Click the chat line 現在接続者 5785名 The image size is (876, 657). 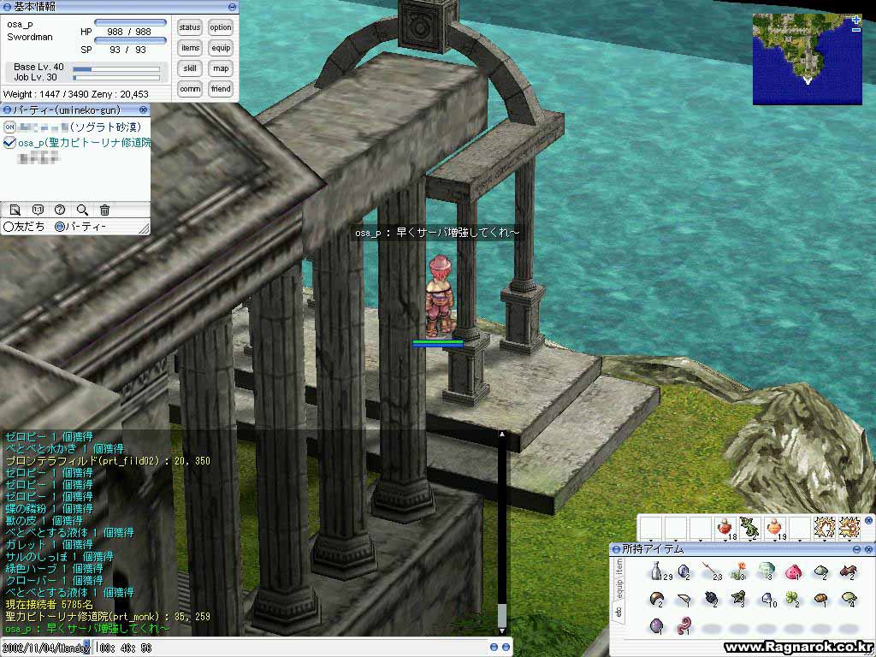[49, 605]
